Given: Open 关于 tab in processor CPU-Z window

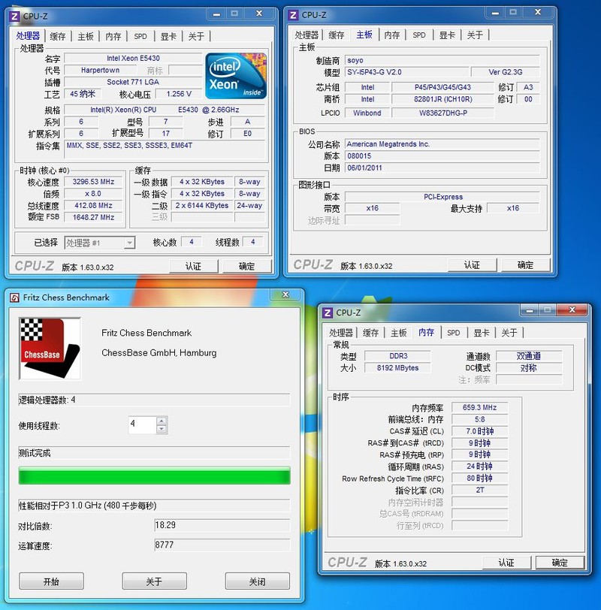Looking at the screenshot, I should [x=196, y=37].
